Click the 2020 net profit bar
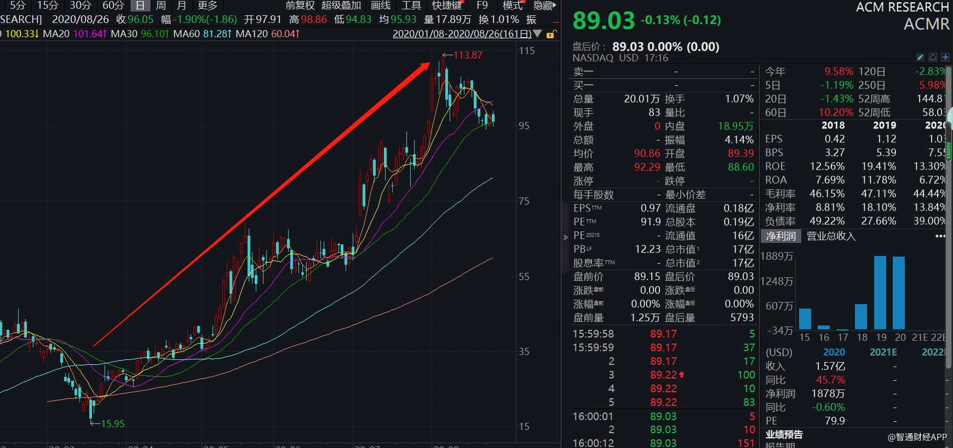The image size is (953, 448). click(x=899, y=293)
